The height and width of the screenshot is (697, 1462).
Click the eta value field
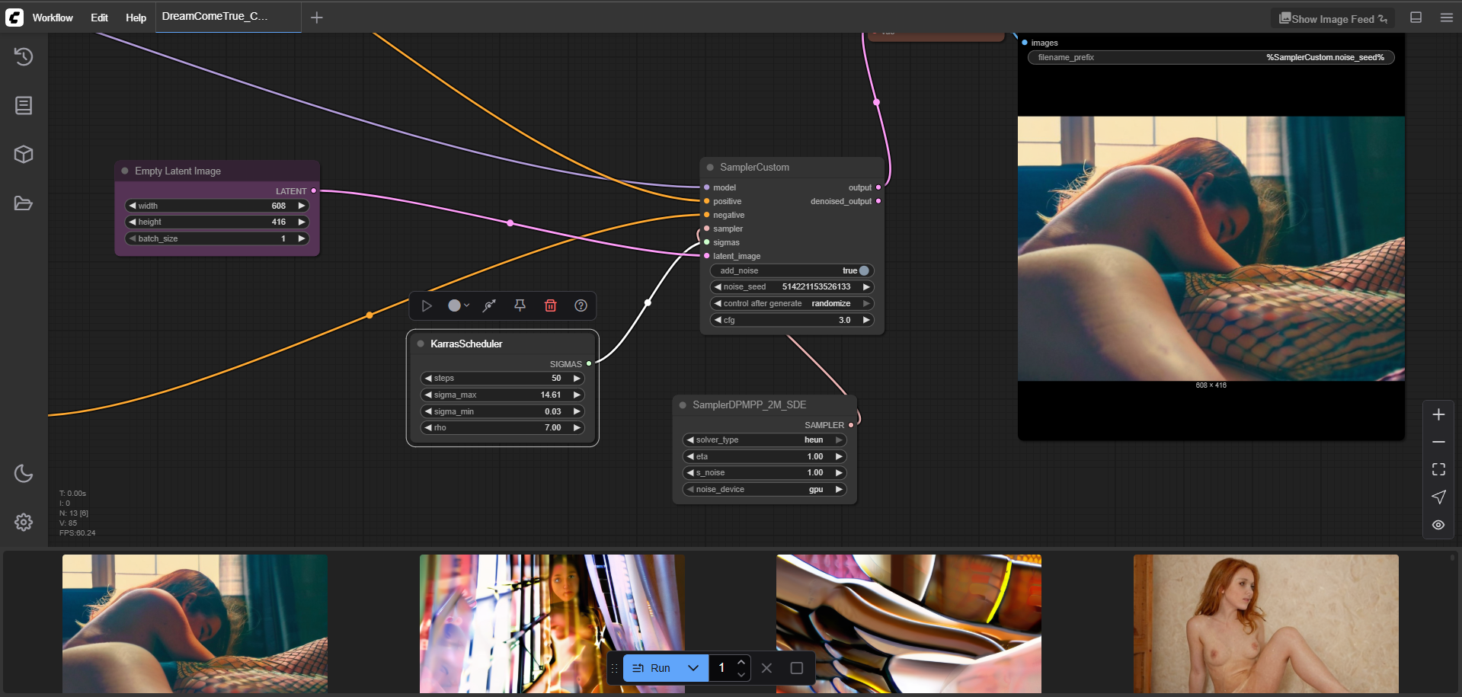[765, 456]
